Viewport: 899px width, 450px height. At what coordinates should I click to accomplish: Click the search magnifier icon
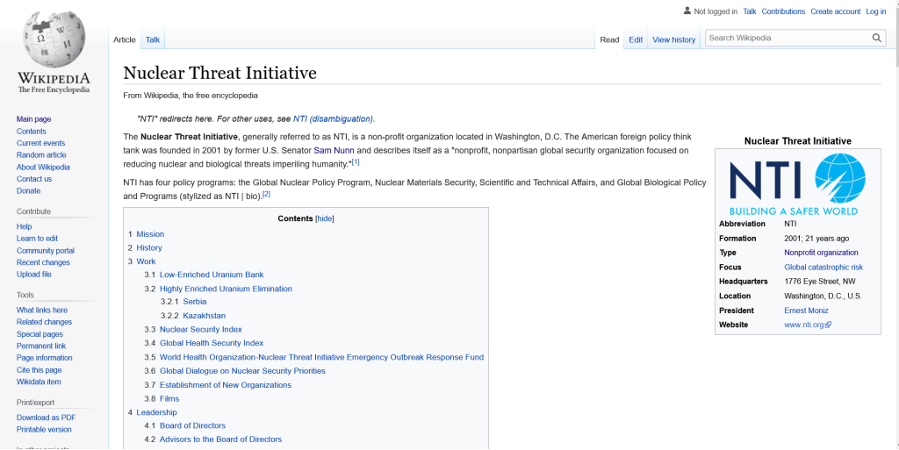pos(877,38)
